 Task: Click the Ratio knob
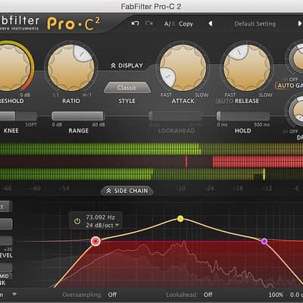(71, 68)
